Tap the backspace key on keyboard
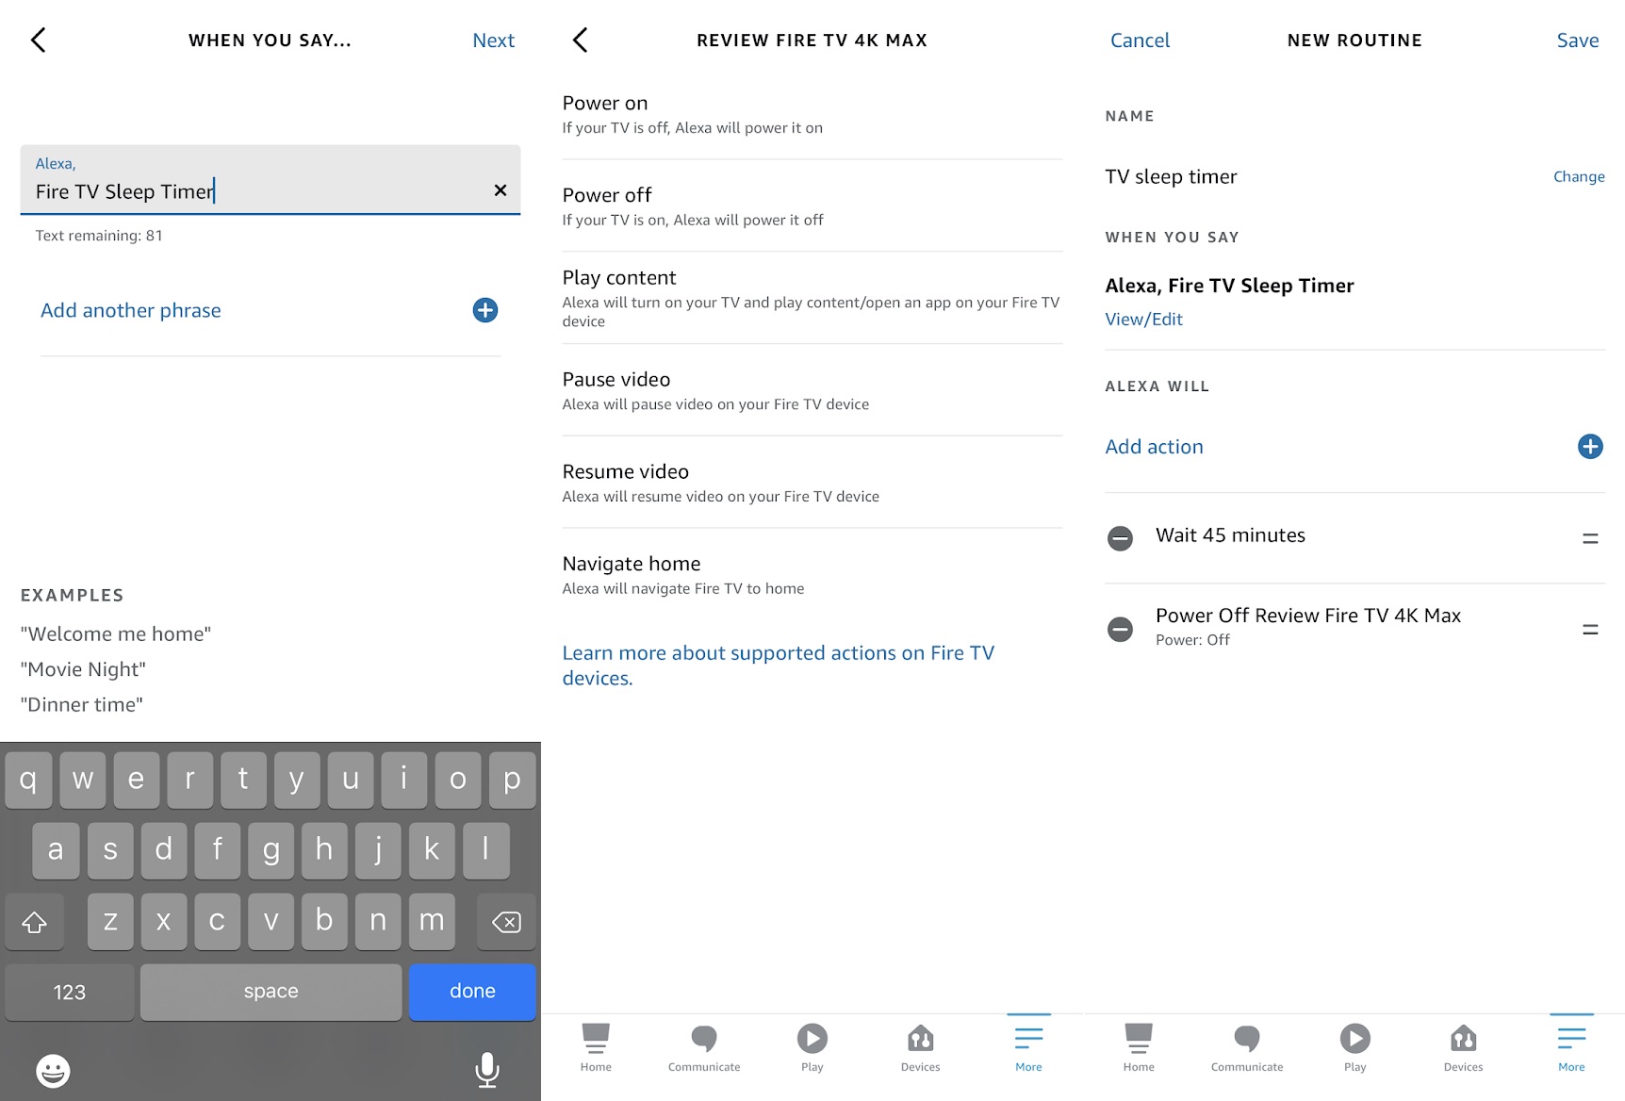The image size is (1625, 1101). (x=506, y=921)
